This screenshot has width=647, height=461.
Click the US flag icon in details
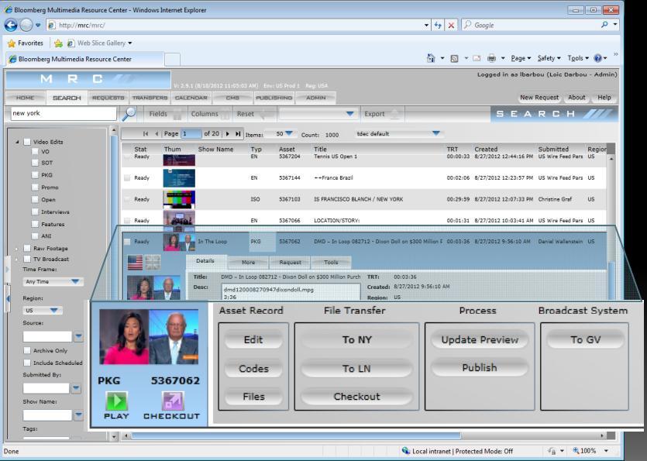[x=135, y=263]
